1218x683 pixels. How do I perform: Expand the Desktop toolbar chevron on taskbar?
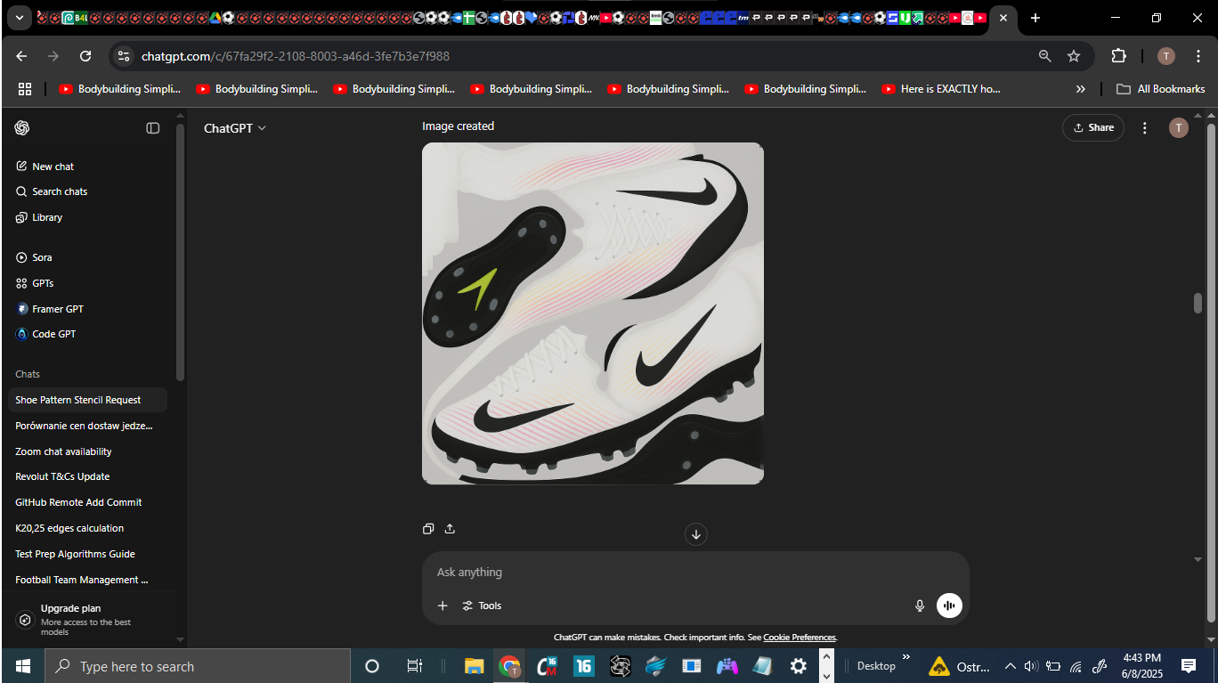[906, 657]
